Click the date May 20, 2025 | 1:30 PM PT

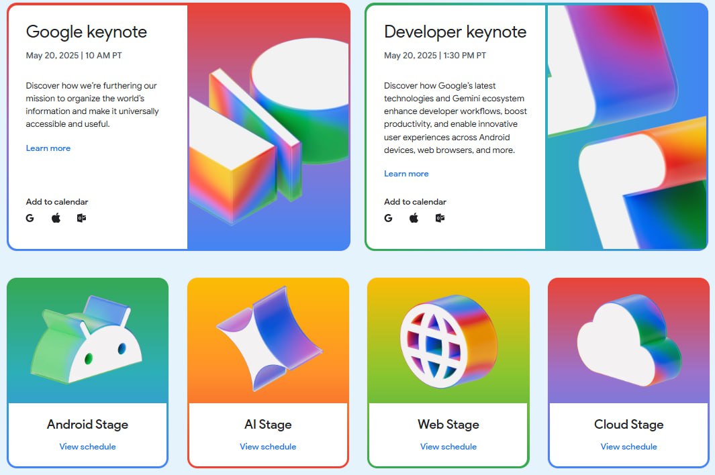click(435, 56)
